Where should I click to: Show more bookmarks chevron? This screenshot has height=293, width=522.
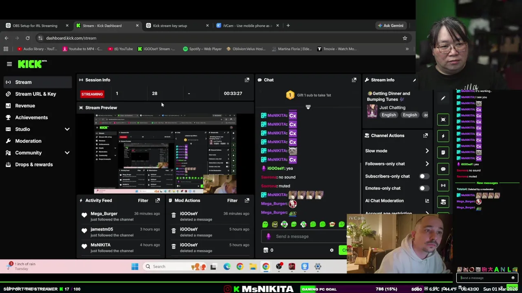pos(407,49)
